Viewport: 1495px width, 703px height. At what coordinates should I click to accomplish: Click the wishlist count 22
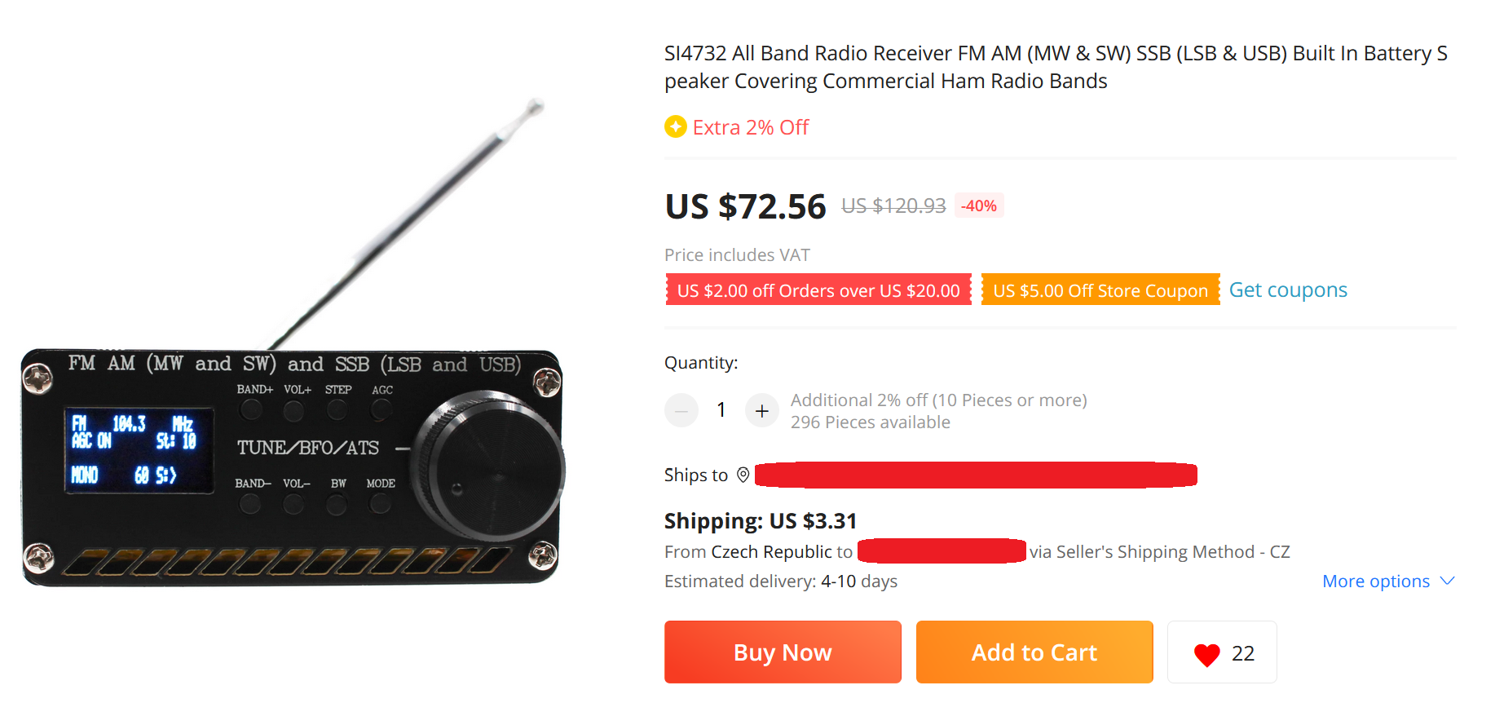(x=1242, y=653)
